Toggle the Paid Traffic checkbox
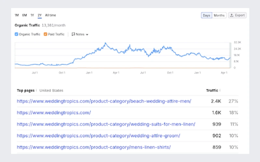The width and height of the screenshot is (260, 162). (45, 34)
